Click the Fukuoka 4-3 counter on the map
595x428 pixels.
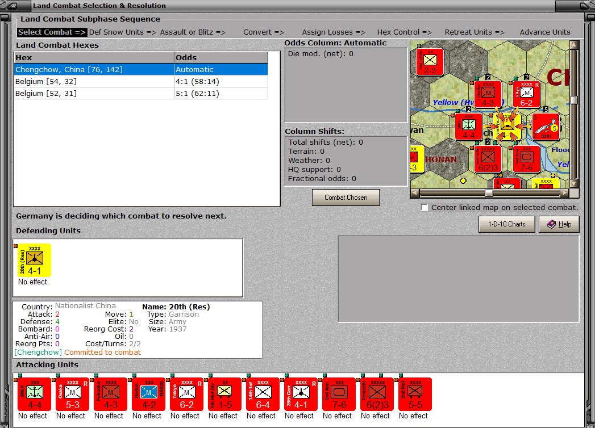(x=488, y=94)
